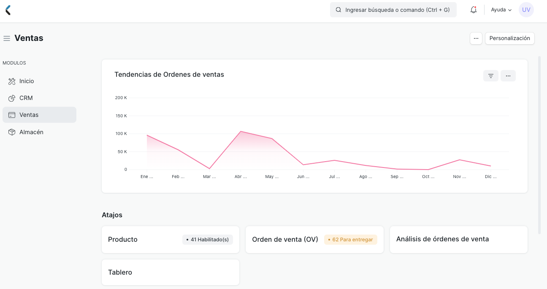The height and width of the screenshot is (289, 547).
Task: Click the Personalización button
Action: coord(509,38)
